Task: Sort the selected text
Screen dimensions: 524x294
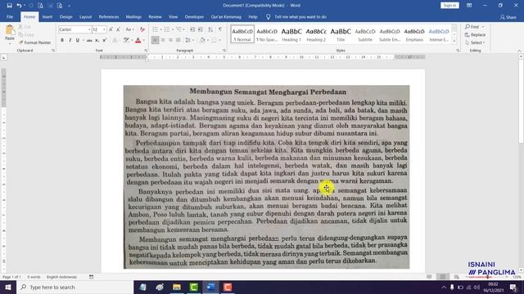Action: [210, 29]
